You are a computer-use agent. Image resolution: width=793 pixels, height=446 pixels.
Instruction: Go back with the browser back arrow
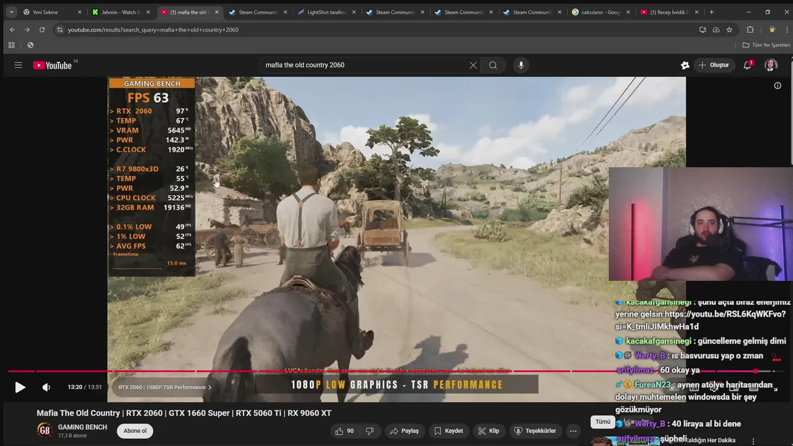[x=12, y=30]
